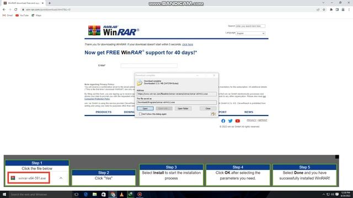The height and width of the screenshot is (198, 353).
Task: Open the WinRAR YouTube icon in the footer
Action: [x=238, y=121]
